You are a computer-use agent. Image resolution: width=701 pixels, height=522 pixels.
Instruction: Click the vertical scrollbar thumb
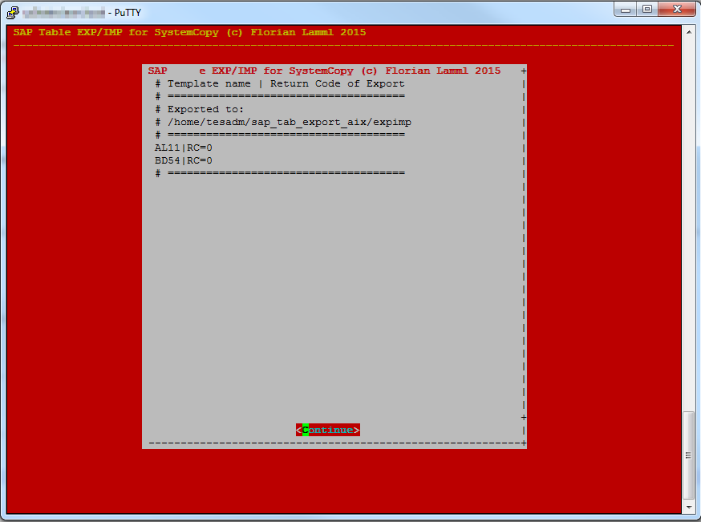pyautogui.click(x=688, y=455)
